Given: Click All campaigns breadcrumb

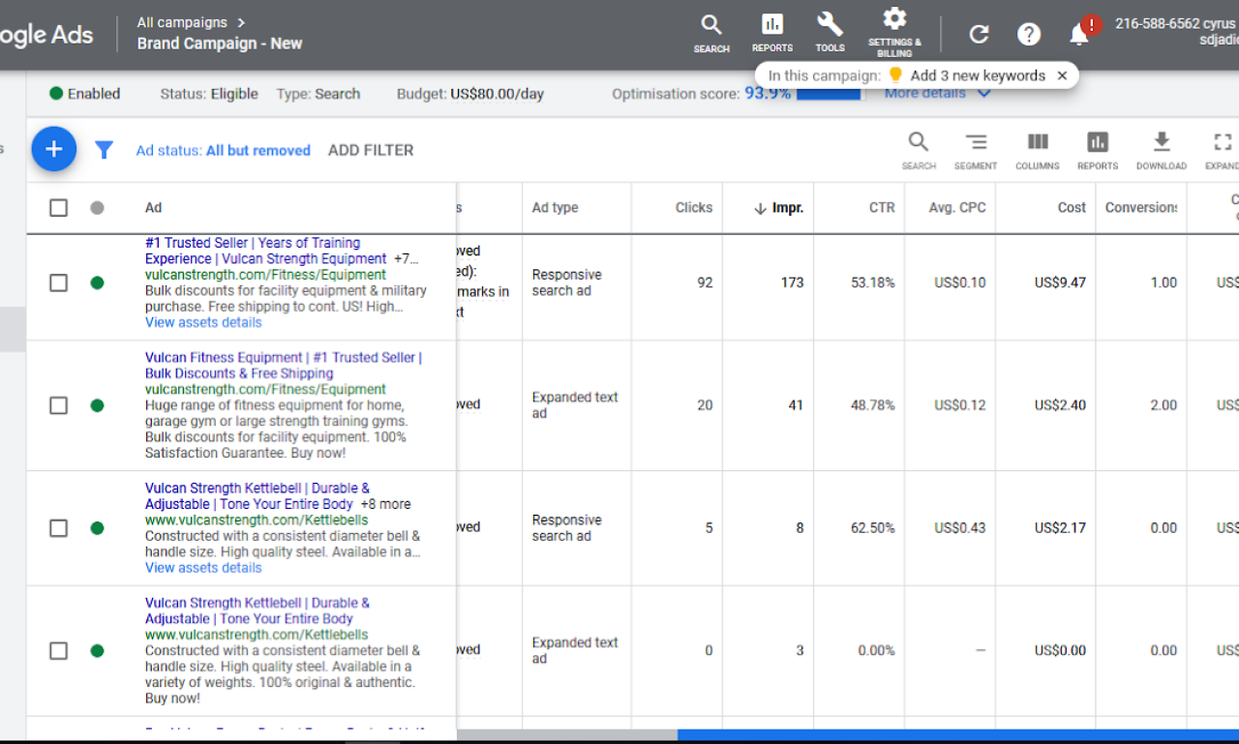Looking at the screenshot, I should pos(183,22).
